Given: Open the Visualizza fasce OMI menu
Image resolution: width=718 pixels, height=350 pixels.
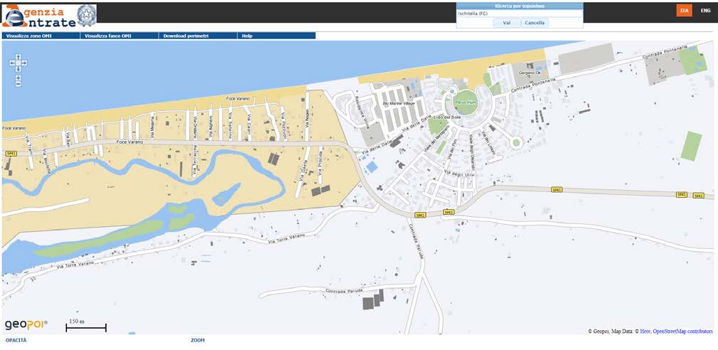Looking at the screenshot, I should [107, 36].
